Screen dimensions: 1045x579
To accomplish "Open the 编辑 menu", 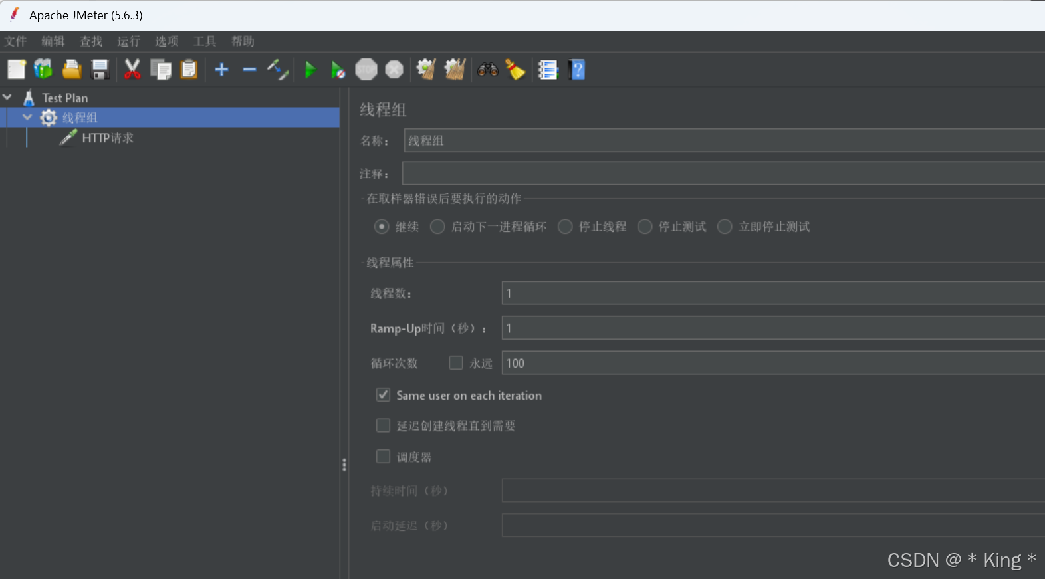I will 53,41.
